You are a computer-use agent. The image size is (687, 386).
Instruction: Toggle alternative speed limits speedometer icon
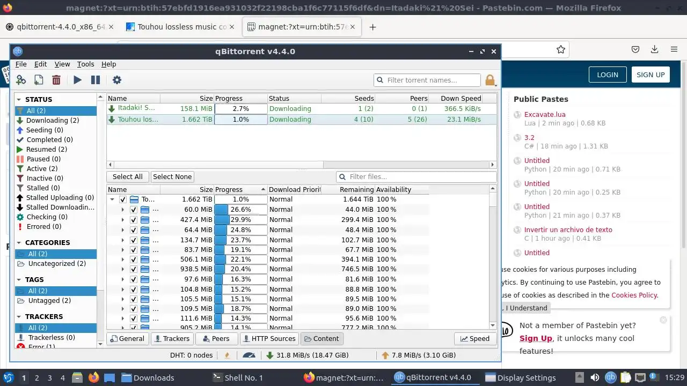[x=249, y=355]
